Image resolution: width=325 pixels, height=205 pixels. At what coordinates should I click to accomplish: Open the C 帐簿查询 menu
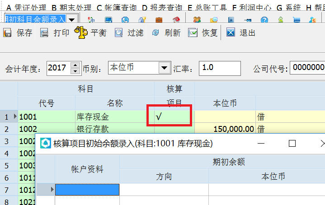[x=117, y=8]
